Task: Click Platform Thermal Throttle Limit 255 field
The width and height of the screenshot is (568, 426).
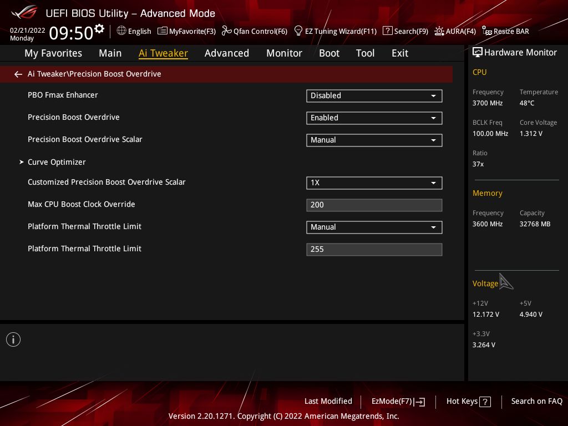Action: click(x=374, y=250)
